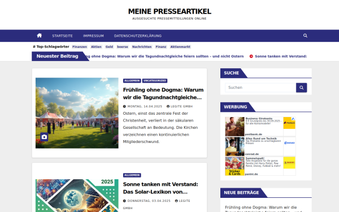Image resolution: width=339 pixels, height=212 pixels.
Task: Open the search icon in navigation bar
Action: [305, 36]
